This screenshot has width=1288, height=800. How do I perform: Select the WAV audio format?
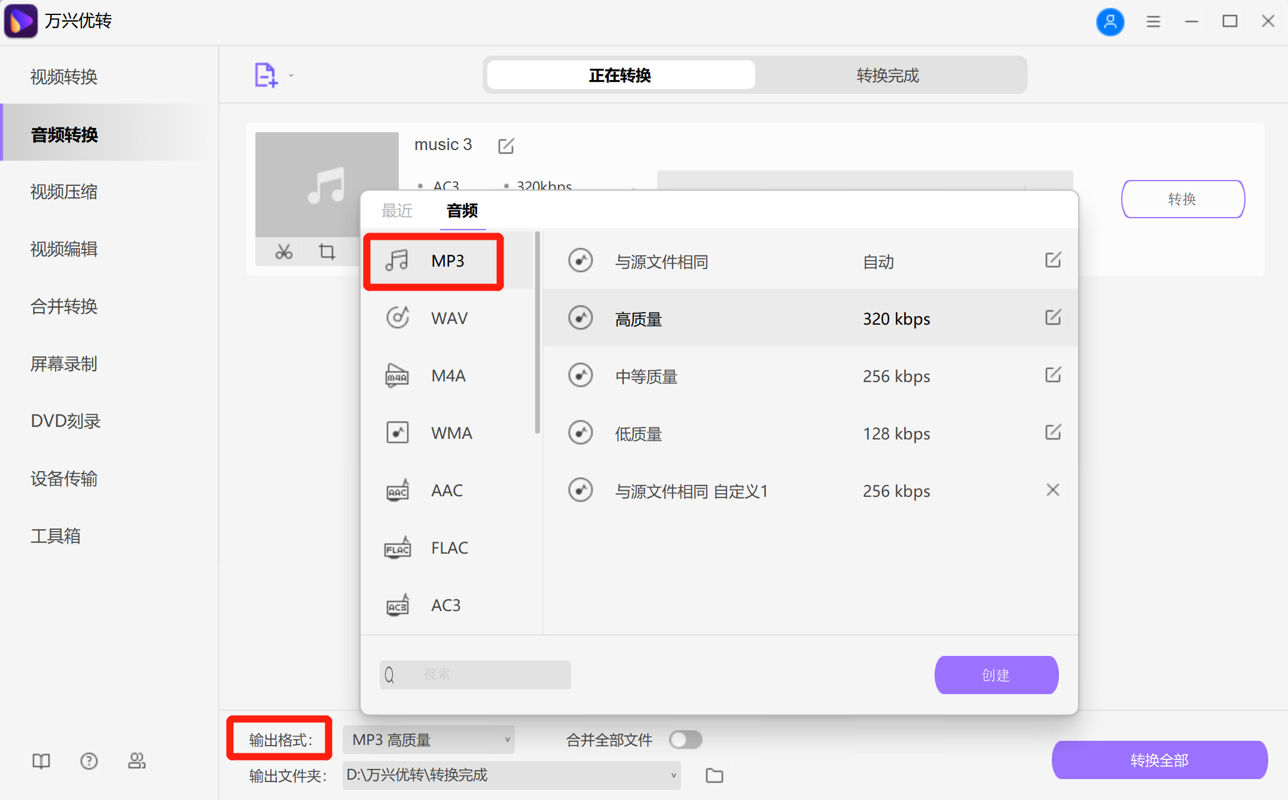[x=448, y=317]
